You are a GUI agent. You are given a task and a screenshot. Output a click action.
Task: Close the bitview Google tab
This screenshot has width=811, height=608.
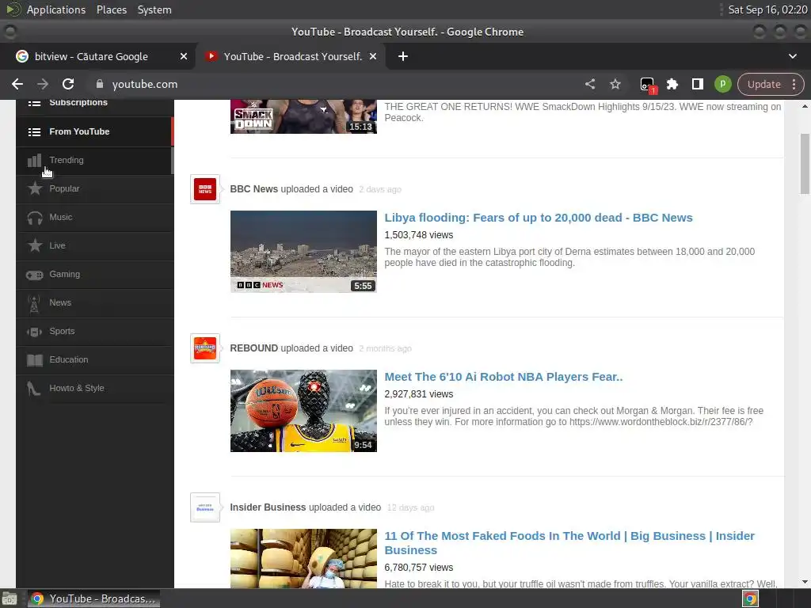click(184, 56)
